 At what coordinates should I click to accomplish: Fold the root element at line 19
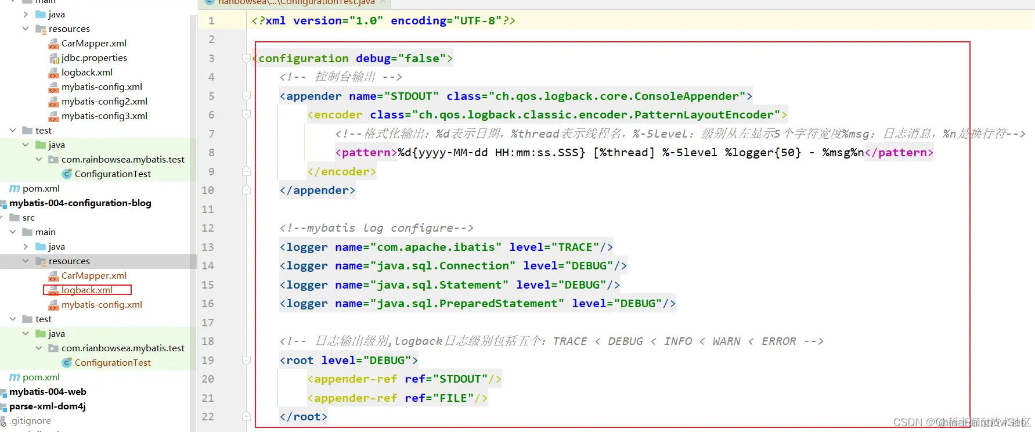pyautogui.click(x=246, y=360)
